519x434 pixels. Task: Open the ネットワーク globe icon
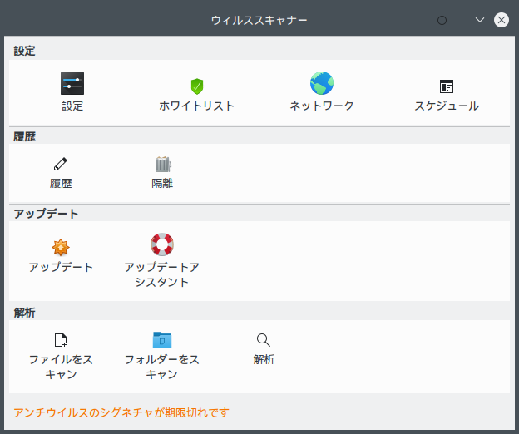coord(322,83)
